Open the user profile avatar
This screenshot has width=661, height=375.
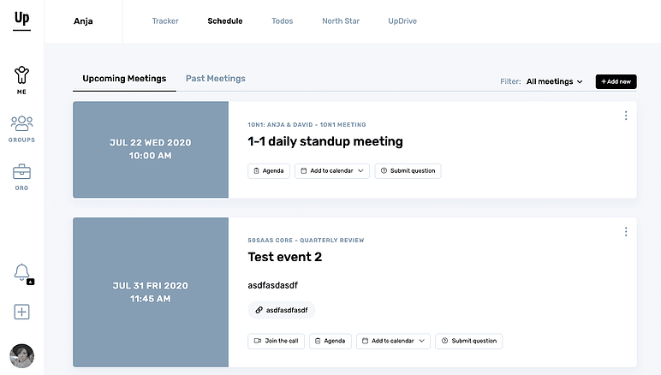pyautogui.click(x=22, y=355)
